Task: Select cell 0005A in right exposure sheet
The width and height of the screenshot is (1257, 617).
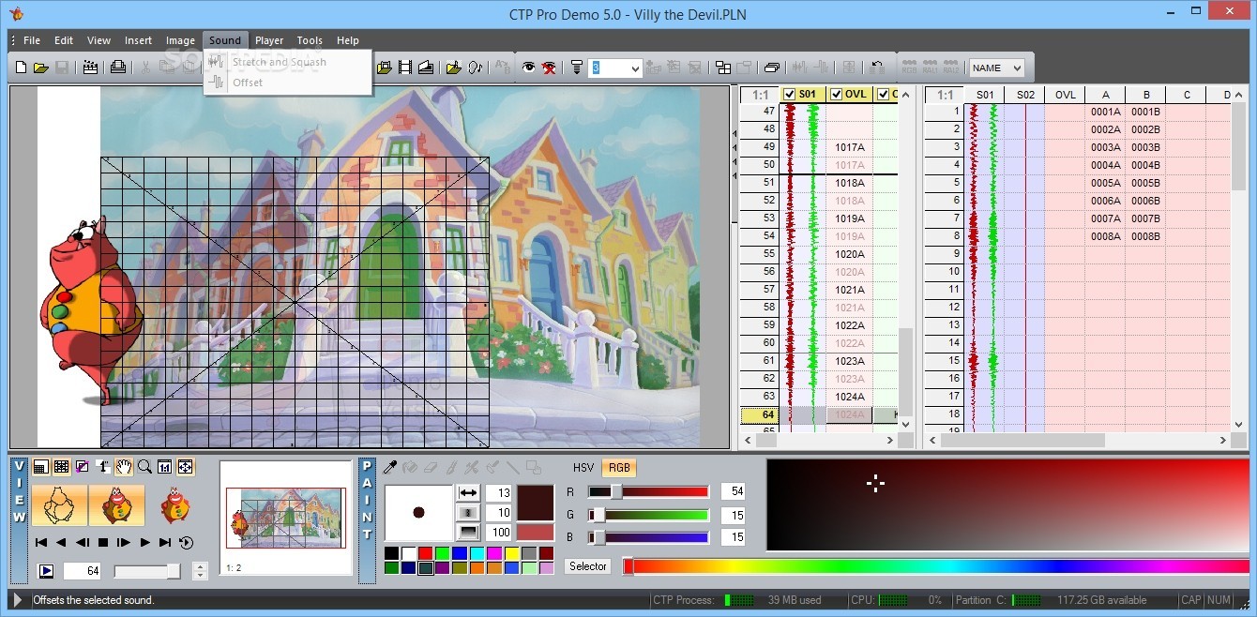Action: [x=1106, y=183]
